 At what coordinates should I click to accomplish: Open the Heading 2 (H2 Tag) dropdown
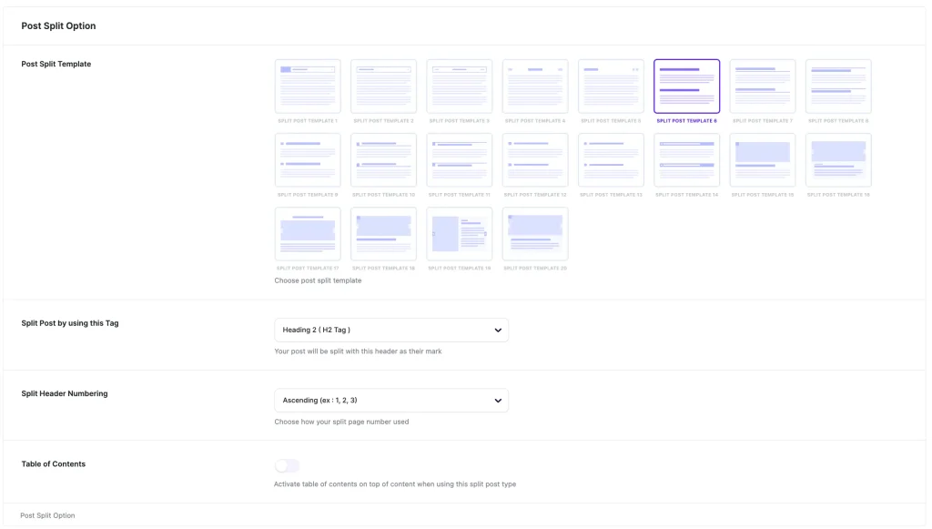click(x=390, y=330)
